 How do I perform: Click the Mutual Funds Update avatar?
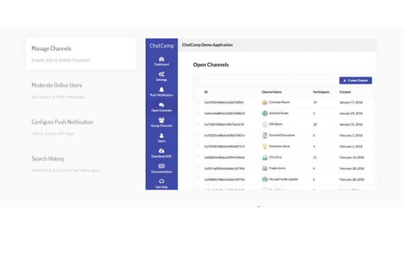(264, 180)
